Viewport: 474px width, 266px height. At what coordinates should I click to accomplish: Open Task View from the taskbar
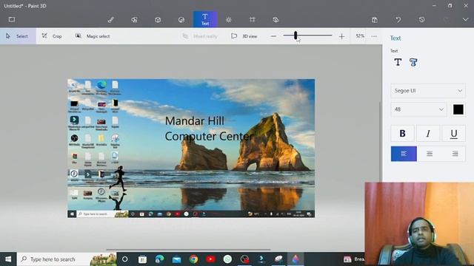tap(124, 259)
